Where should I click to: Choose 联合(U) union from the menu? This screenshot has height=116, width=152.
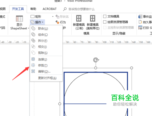tap(46, 29)
